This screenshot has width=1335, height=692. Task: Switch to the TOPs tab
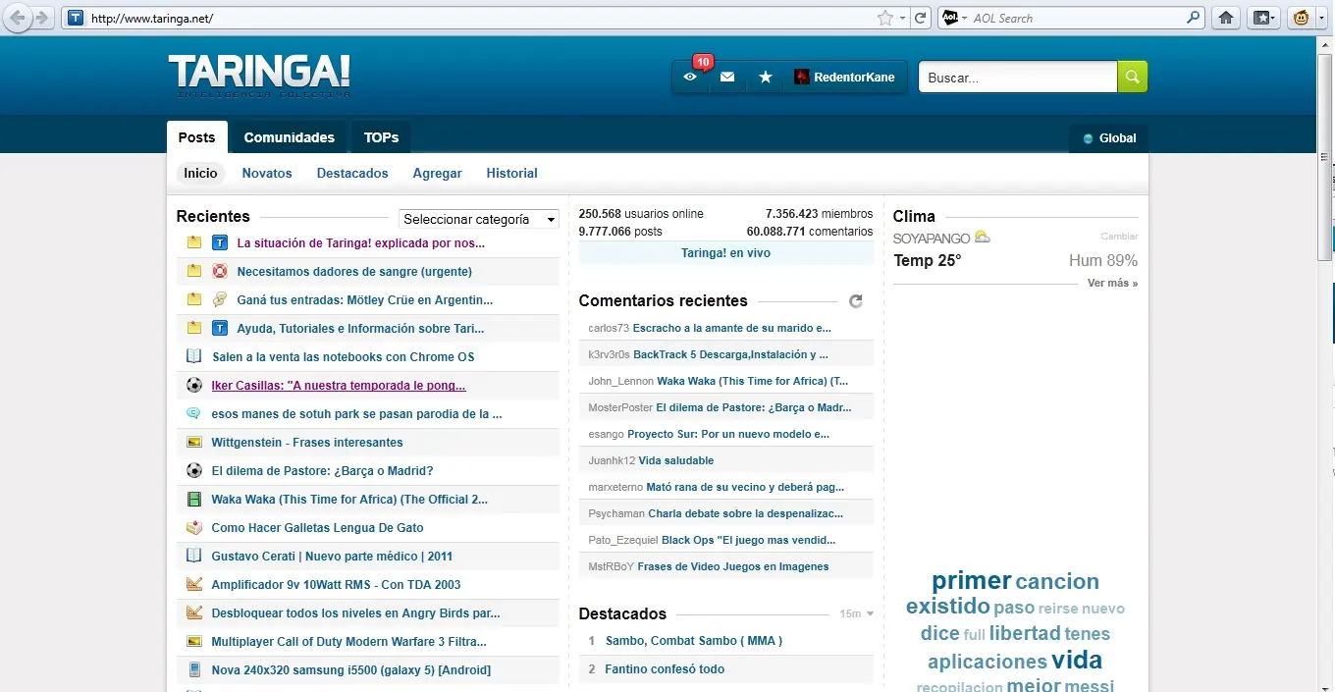click(381, 137)
